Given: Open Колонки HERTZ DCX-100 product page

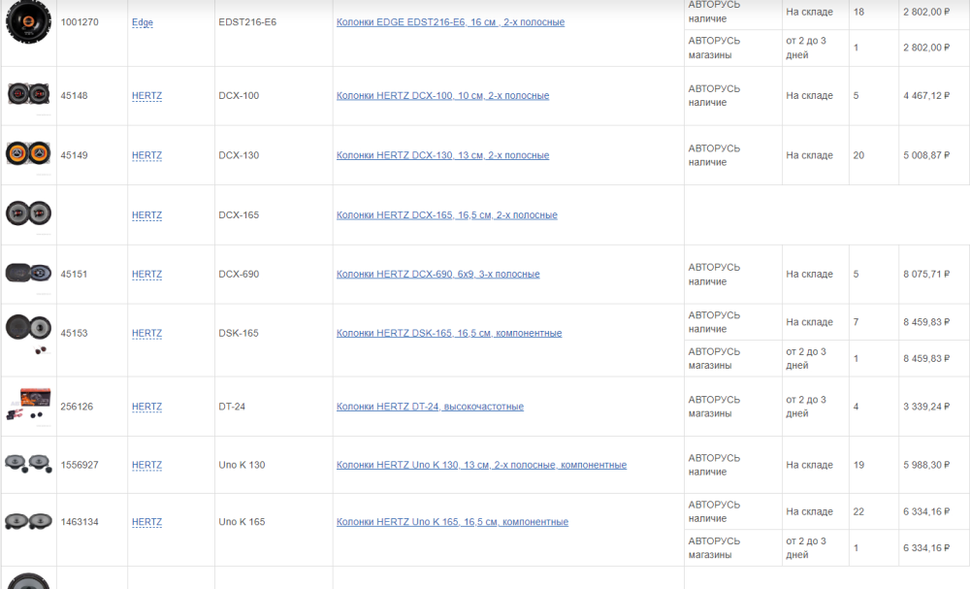Looking at the screenshot, I should point(442,96).
